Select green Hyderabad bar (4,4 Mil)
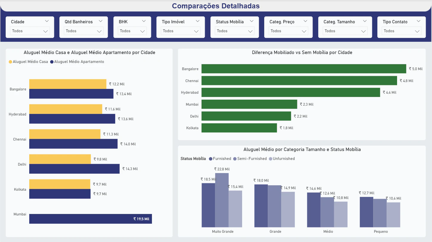This screenshot has width=432, height=242. pos(291,92)
